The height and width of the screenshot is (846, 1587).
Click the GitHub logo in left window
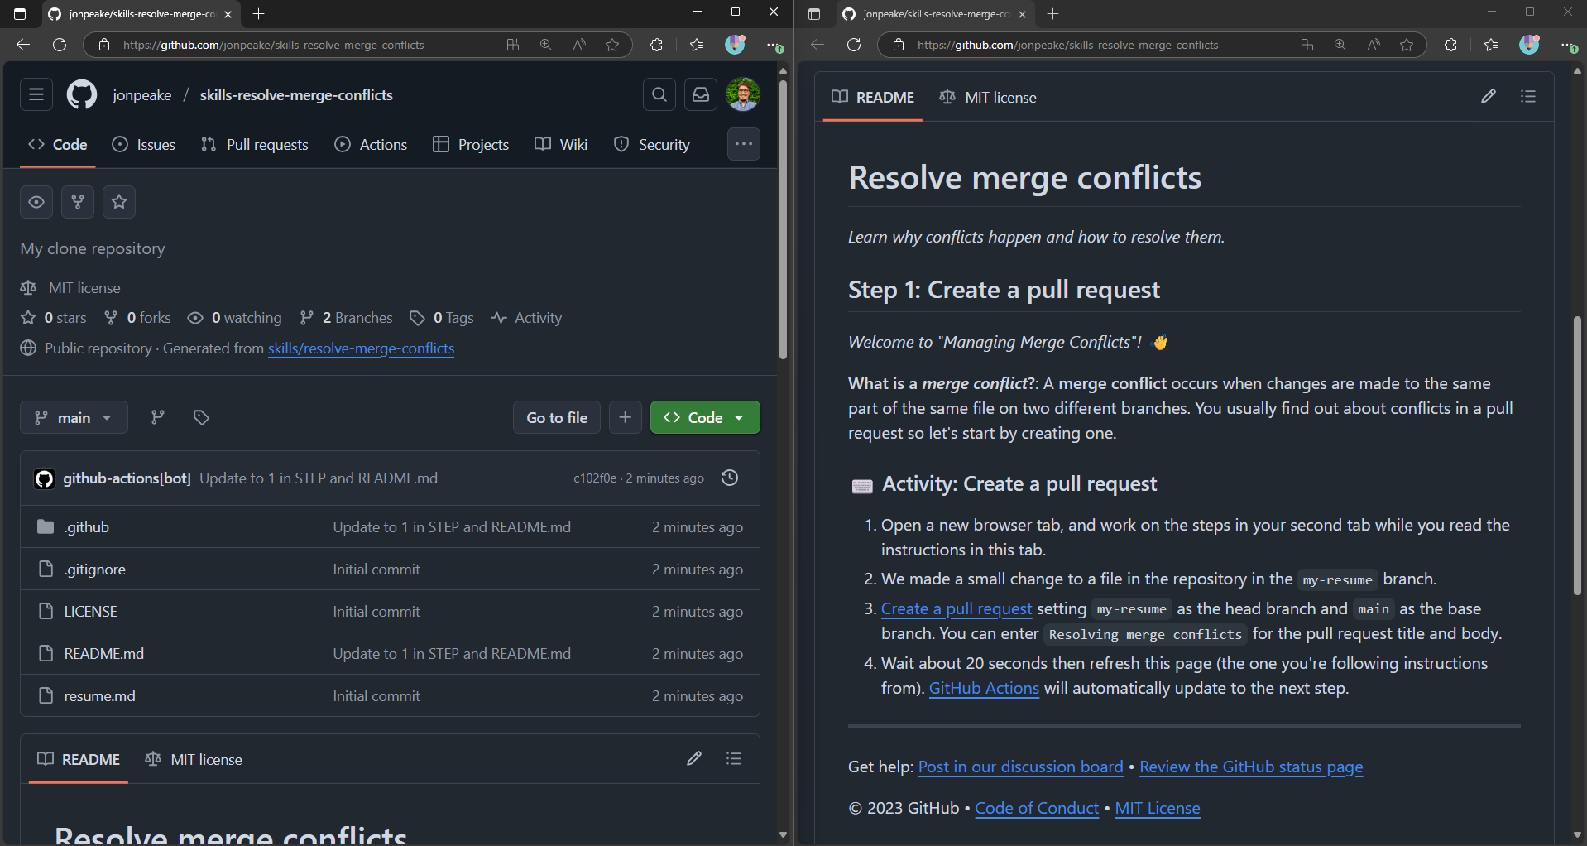coord(82,95)
